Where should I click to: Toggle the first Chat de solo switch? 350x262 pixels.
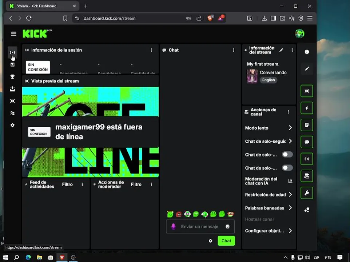[287, 154]
